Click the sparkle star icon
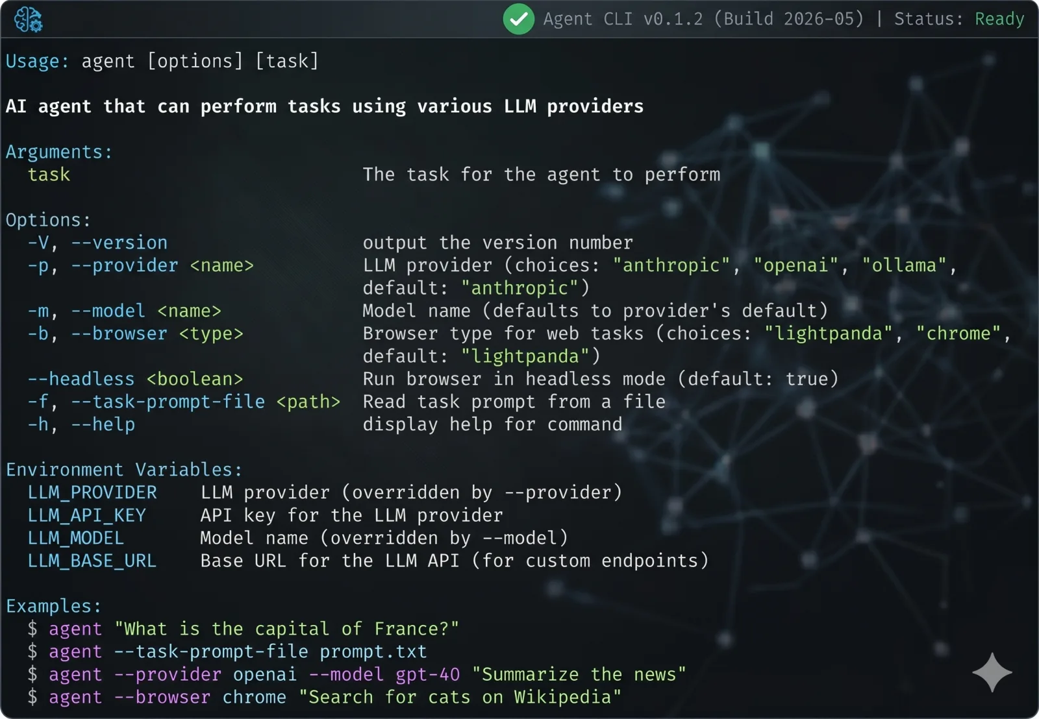The image size is (1039, 719). (992, 672)
